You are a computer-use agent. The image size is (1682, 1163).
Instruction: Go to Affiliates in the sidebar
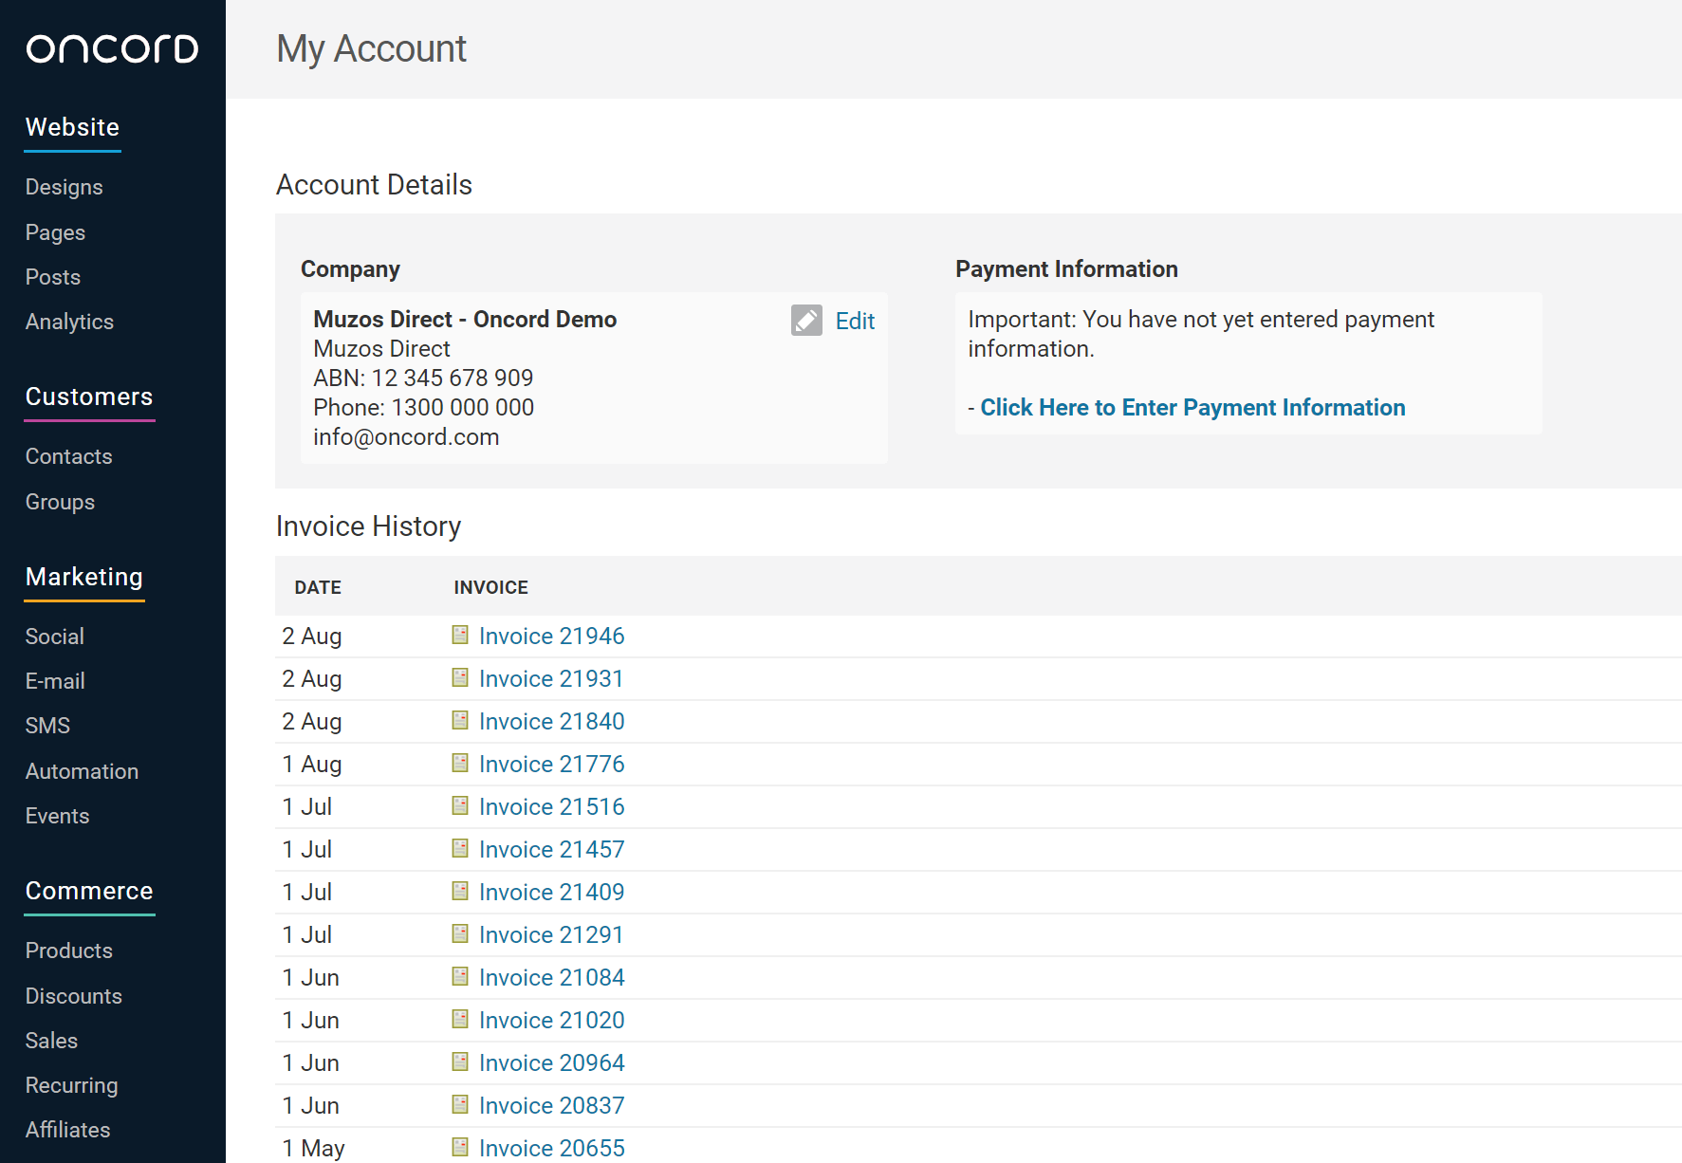(x=67, y=1130)
